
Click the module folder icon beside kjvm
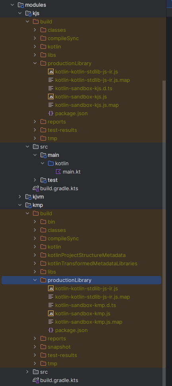click(x=29, y=197)
